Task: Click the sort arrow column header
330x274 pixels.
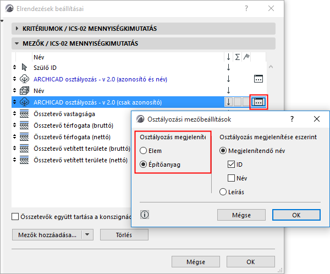Action: click(229, 57)
